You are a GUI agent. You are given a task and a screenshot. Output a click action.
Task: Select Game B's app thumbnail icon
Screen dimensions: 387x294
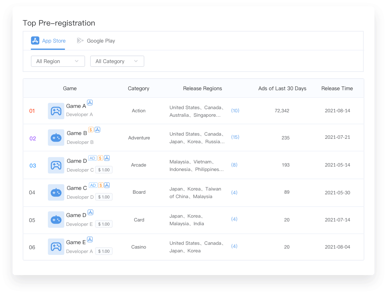click(x=56, y=138)
